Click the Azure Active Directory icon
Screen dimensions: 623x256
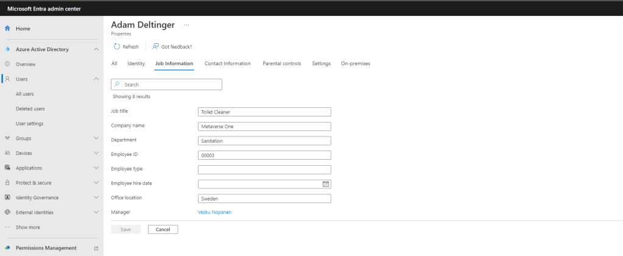point(7,49)
